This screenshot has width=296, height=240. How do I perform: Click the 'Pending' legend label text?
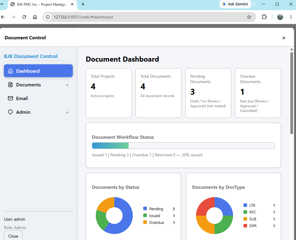coord(156,209)
